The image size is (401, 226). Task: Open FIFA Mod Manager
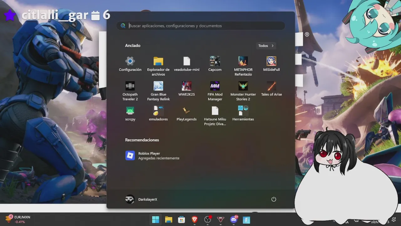(x=215, y=91)
